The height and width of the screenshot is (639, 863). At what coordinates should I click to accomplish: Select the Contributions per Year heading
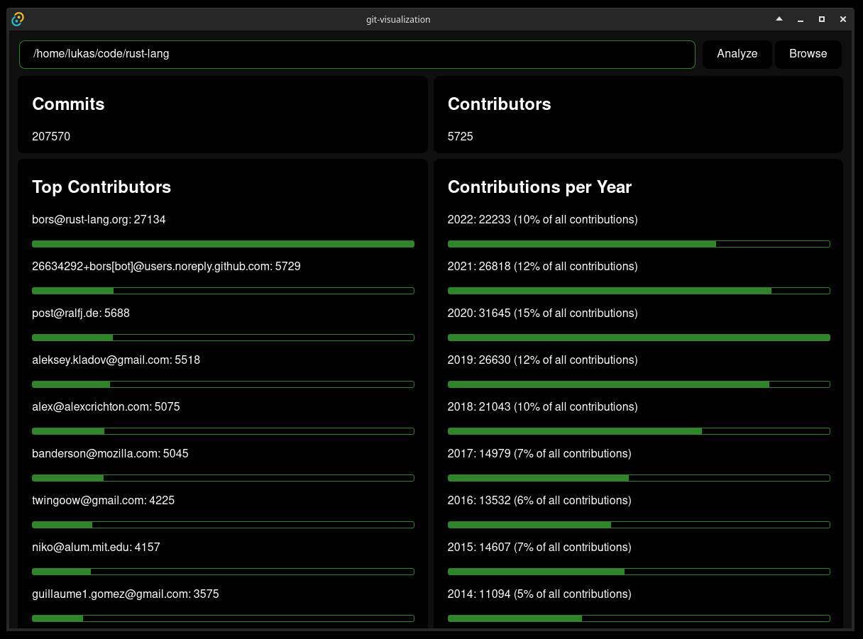[539, 187]
